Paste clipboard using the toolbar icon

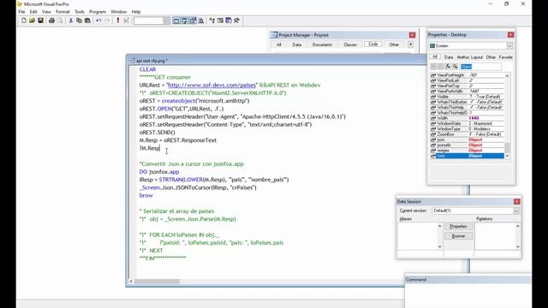click(x=87, y=21)
